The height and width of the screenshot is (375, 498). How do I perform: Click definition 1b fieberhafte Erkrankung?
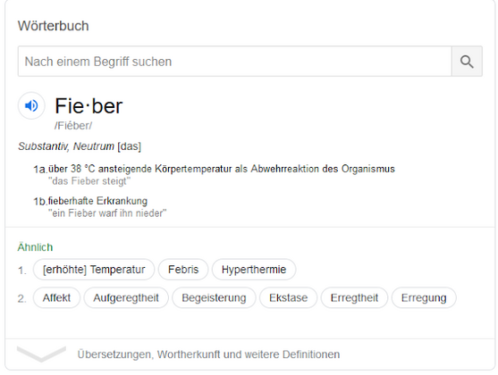97,201
